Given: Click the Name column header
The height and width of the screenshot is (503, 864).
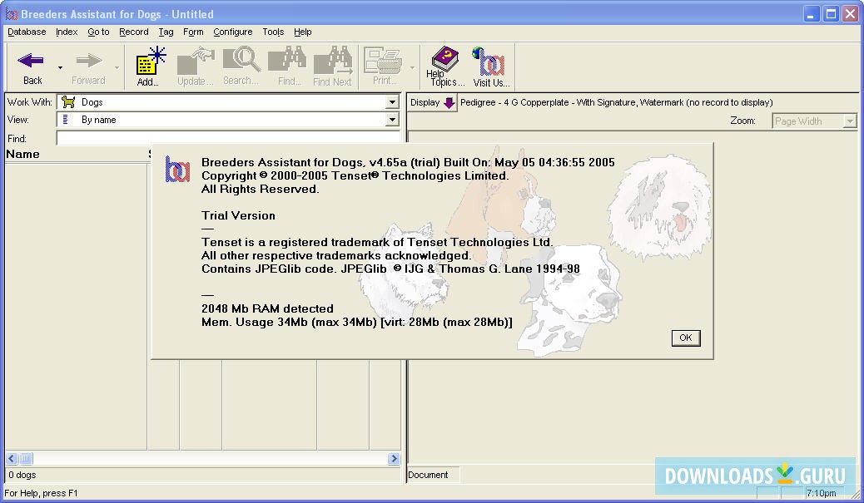Looking at the screenshot, I should (x=22, y=154).
